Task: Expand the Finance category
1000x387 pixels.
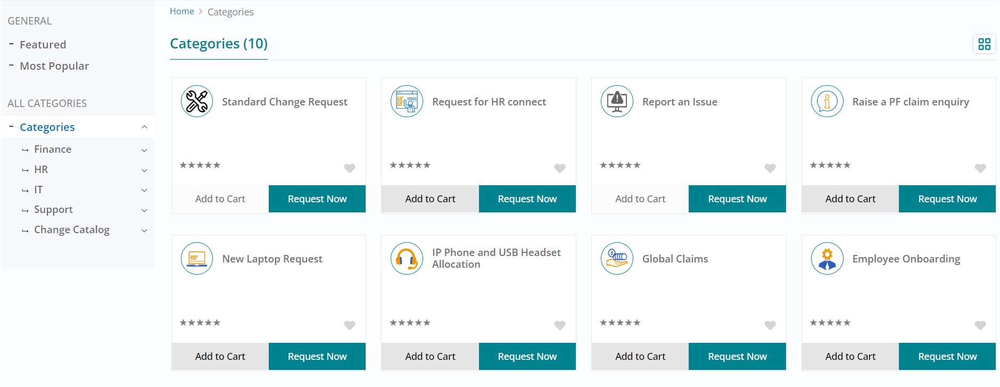Action: (x=144, y=150)
